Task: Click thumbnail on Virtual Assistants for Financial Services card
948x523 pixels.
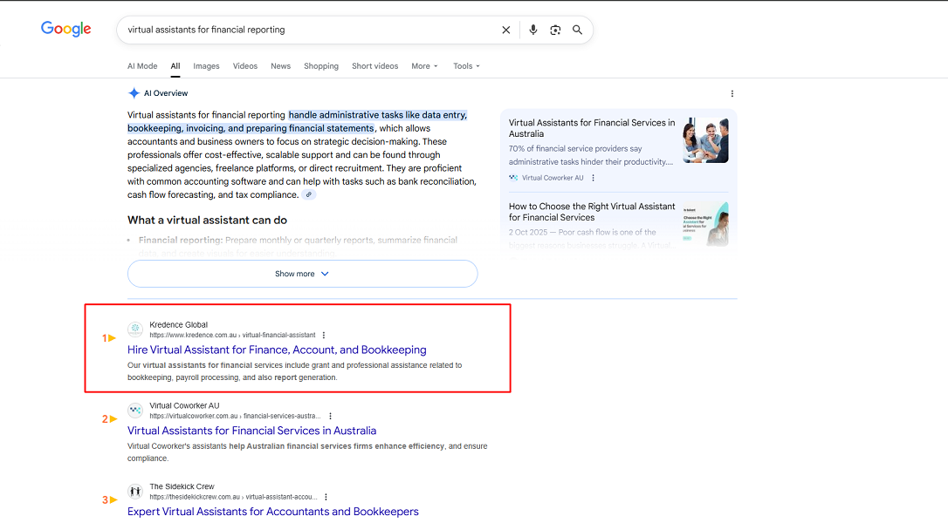Action: [705, 140]
